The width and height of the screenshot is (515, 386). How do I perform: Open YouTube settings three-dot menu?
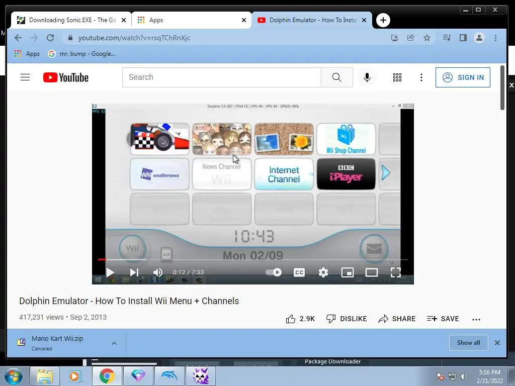(x=421, y=77)
